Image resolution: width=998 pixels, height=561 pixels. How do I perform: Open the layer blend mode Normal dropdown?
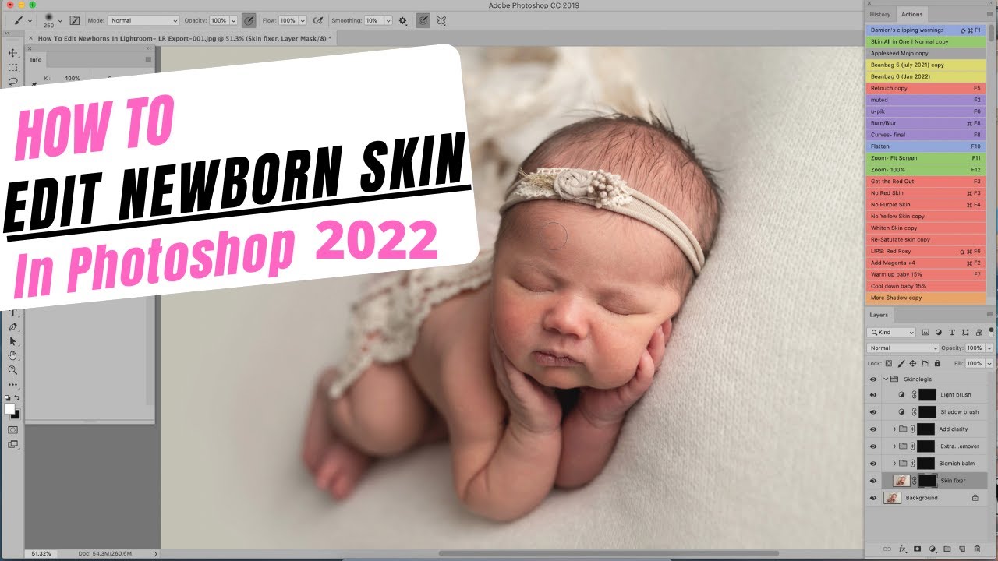click(904, 348)
